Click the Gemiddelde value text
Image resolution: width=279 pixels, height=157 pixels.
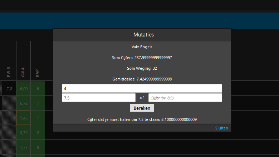(x=142, y=79)
